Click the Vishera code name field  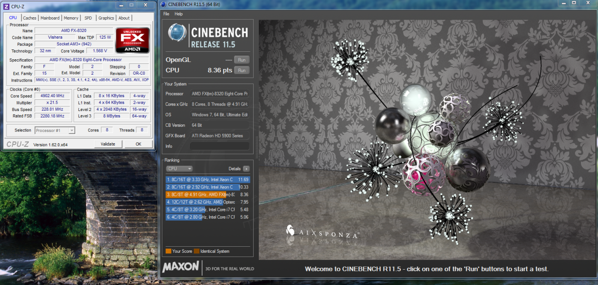coord(55,37)
